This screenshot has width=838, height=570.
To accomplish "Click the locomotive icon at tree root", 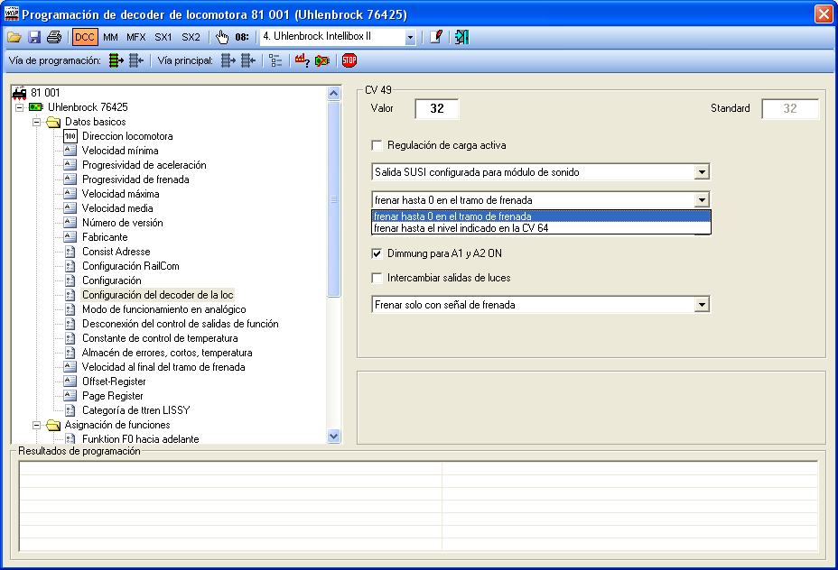I will [20, 93].
